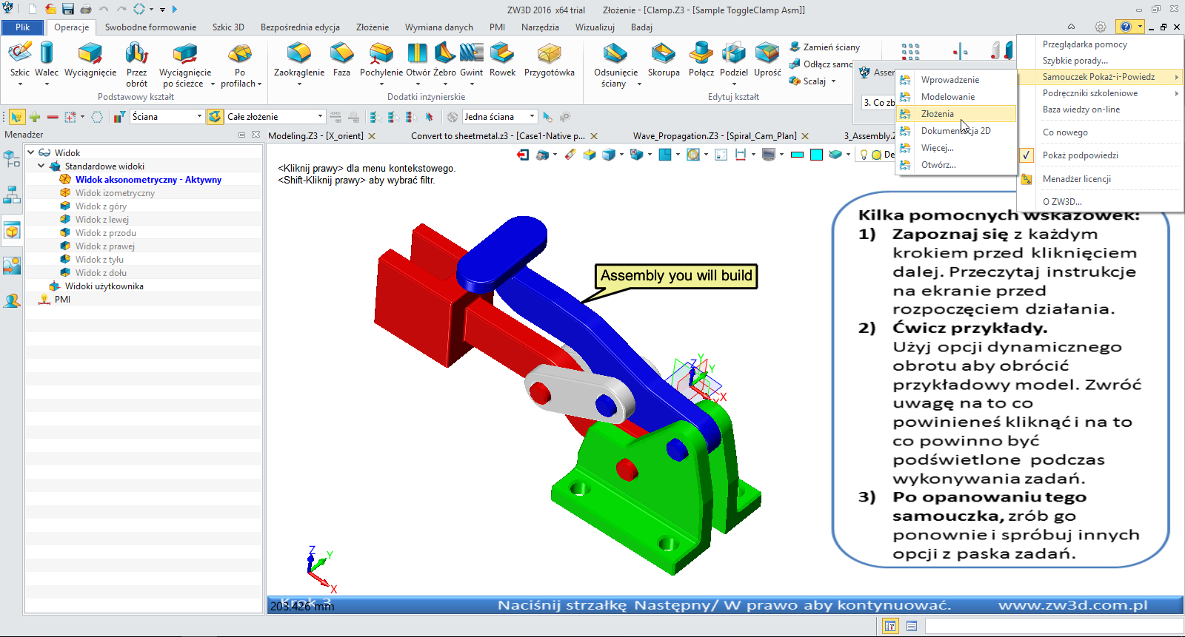Viewport: 1185px width, 637px height.
Task: Select the Szkic sketch tool
Action: click(20, 61)
